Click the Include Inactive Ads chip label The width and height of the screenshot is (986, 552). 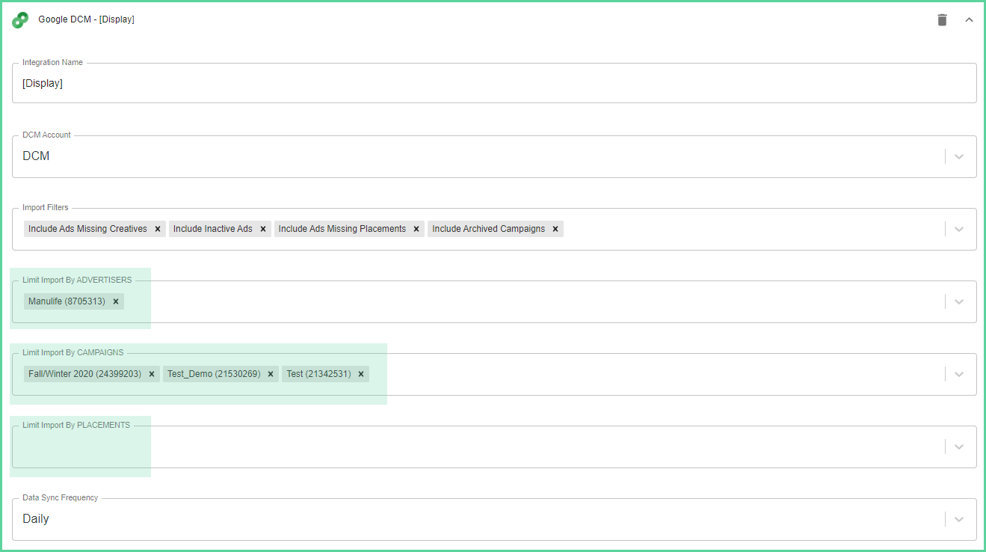coord(213,229)
